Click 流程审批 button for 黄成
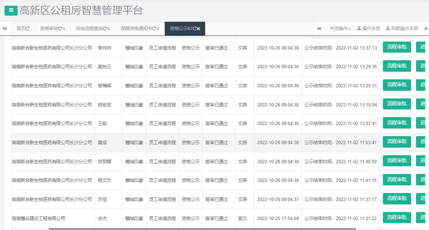Screen dimensions: 429x230 tap(397, 142)
